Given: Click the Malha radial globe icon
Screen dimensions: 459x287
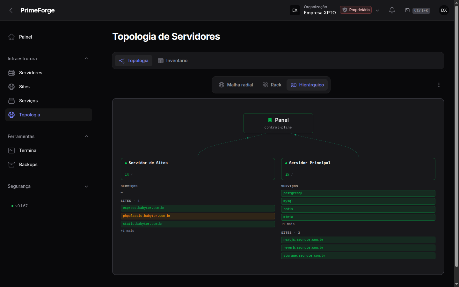Looking at the screenshot, I should coord(222,85).
